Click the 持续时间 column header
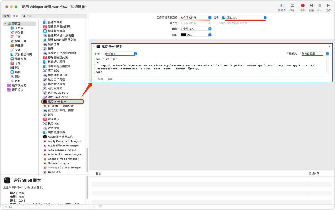 pyautogui.click(x=314, y=174)
